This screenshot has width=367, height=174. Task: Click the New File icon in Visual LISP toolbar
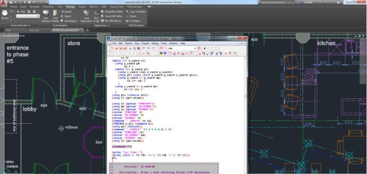pos(113,48)
